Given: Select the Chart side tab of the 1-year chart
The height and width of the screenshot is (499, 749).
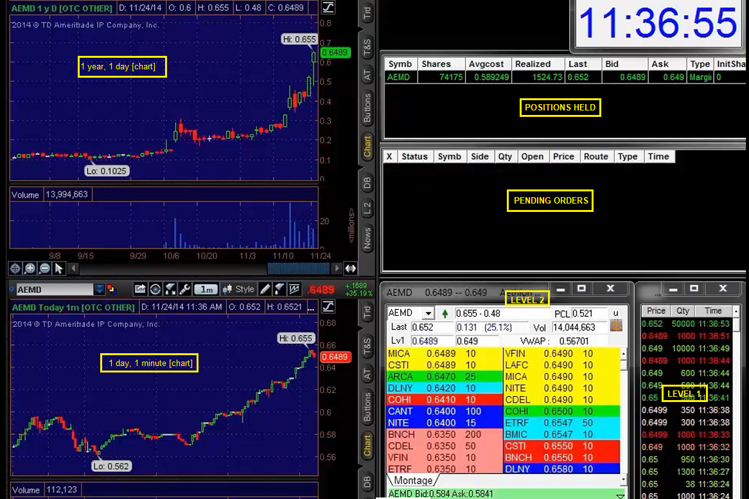Looking at the screenshot, I should click(367, 147).
